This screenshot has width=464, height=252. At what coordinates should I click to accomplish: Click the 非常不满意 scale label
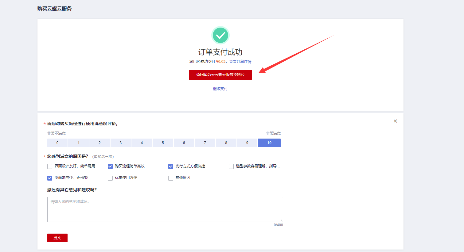click(x=56, y=133)
